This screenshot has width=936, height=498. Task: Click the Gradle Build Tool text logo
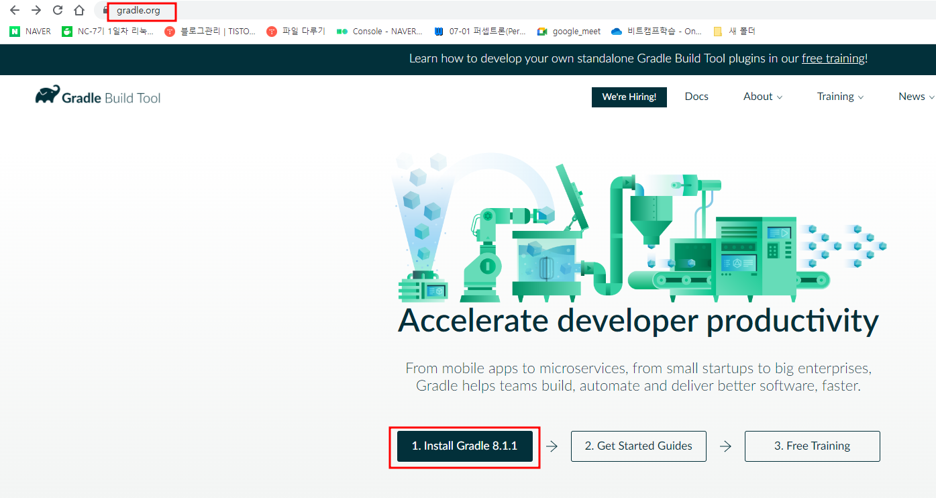111,98
